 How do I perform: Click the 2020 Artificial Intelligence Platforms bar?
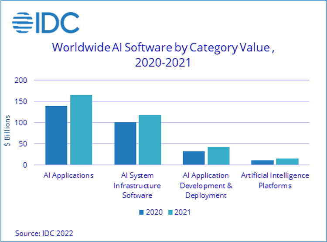coord(262,162)
